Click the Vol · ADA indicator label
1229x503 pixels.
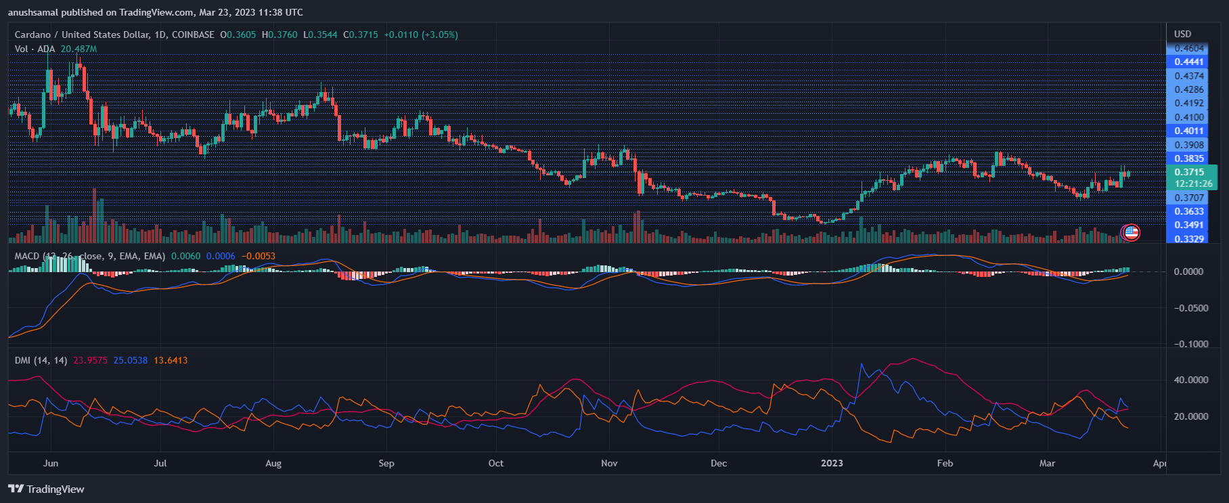point(35,49)
